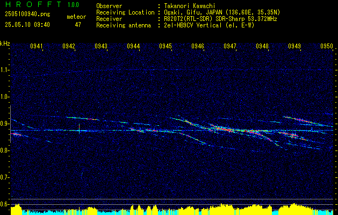Click the name Takanori Kawachi

[x=190, y=6]
